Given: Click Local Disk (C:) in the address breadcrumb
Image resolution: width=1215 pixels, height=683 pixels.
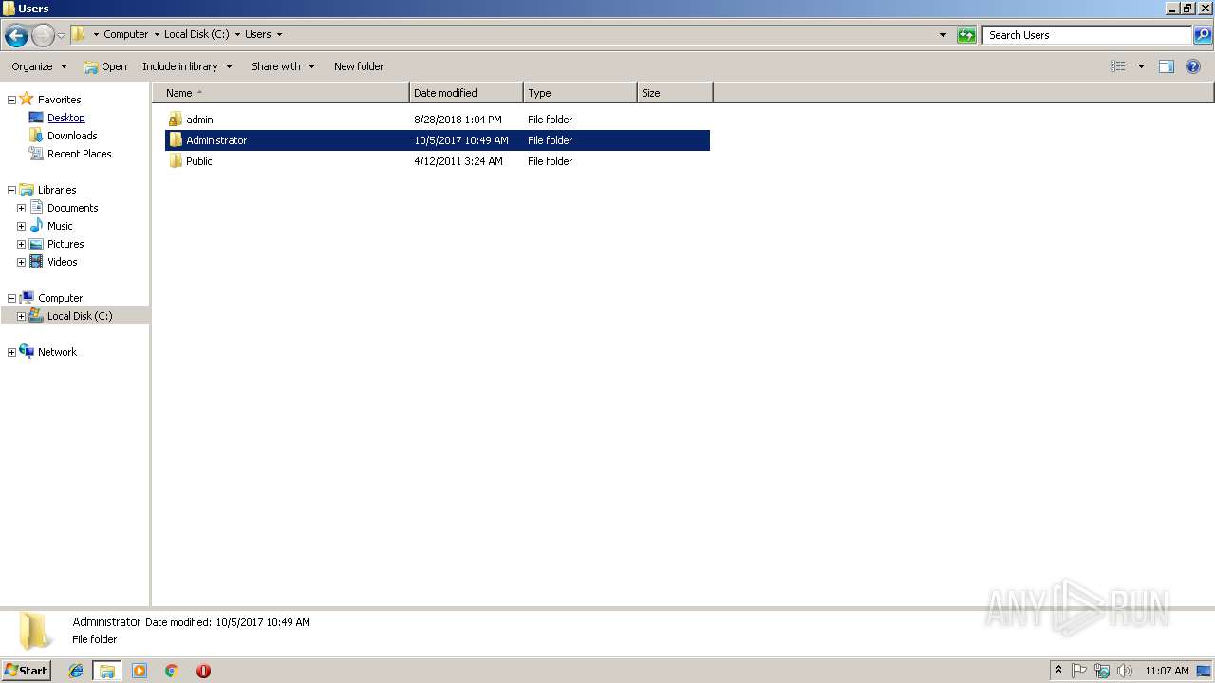Looking at the screenshot, I should coord(196,34).
